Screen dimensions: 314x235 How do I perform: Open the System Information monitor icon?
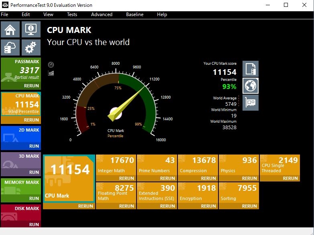tap(31, 29)
